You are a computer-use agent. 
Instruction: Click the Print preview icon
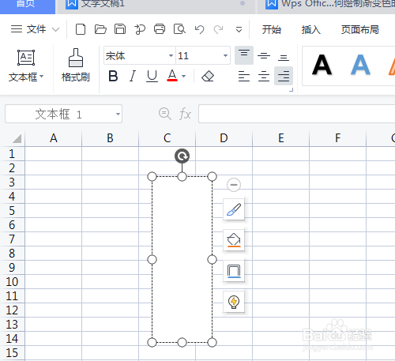pos(179,29)
